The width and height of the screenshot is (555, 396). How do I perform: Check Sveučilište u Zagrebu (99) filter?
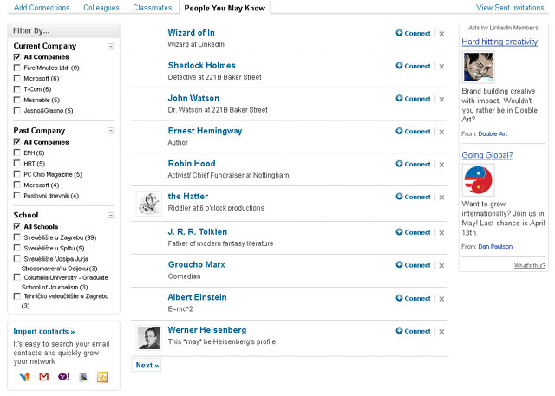tap(16, 237)
